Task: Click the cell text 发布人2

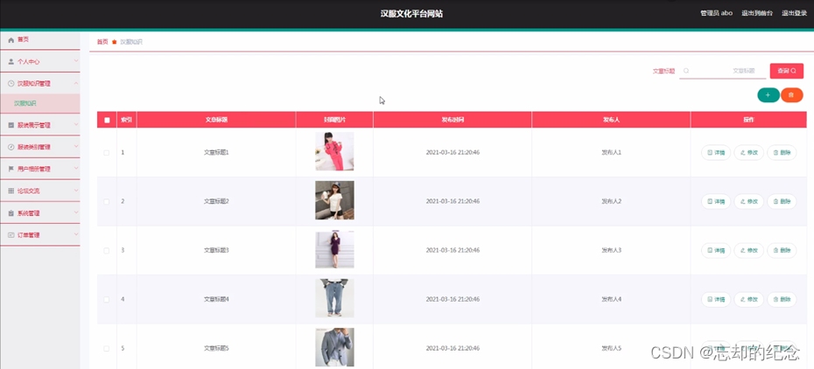Action: 612,201
